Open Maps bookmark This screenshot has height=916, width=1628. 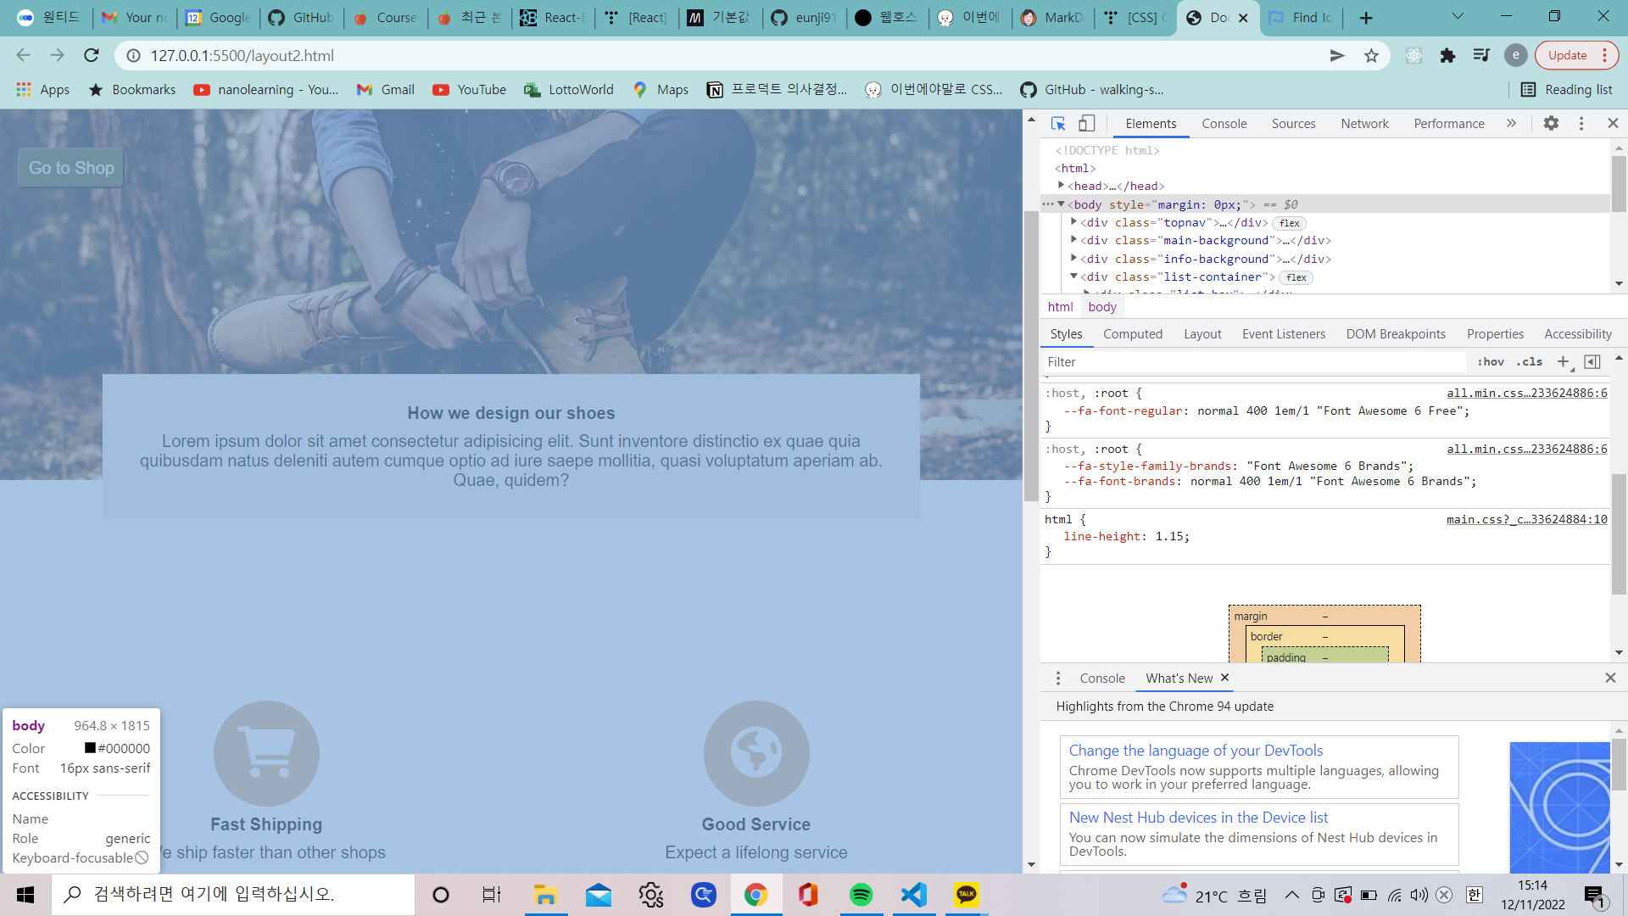(661, 90)
